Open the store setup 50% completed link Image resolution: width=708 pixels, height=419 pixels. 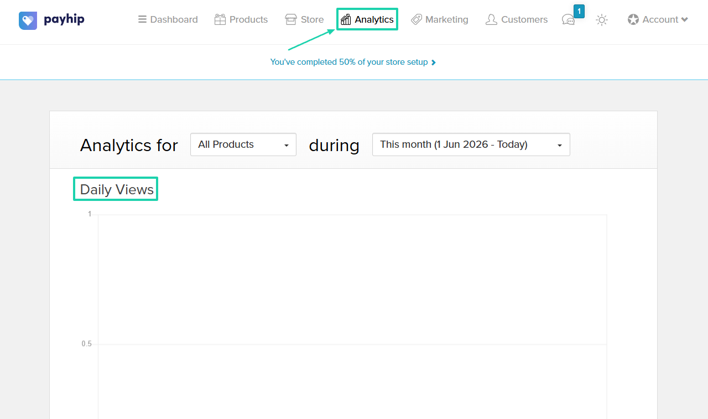(x=353, y=62)
